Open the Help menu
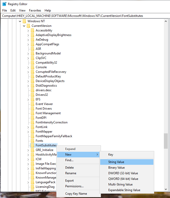 click(48, 10)
